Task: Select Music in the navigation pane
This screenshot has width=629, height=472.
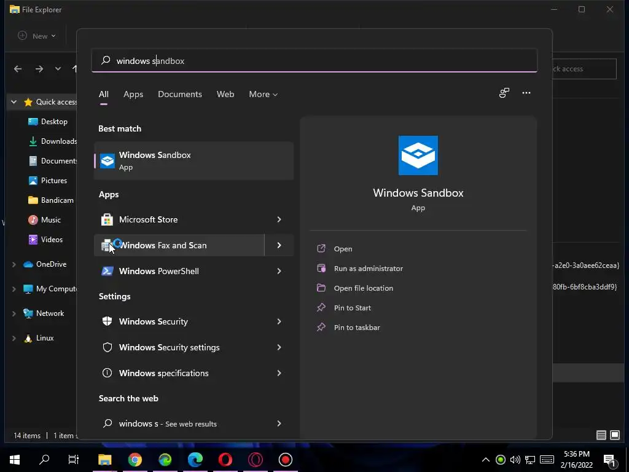Action: [x=45, y=220]
